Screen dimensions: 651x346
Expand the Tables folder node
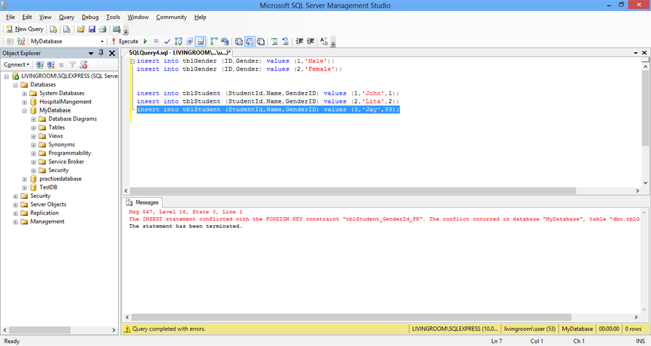[34, 128]
